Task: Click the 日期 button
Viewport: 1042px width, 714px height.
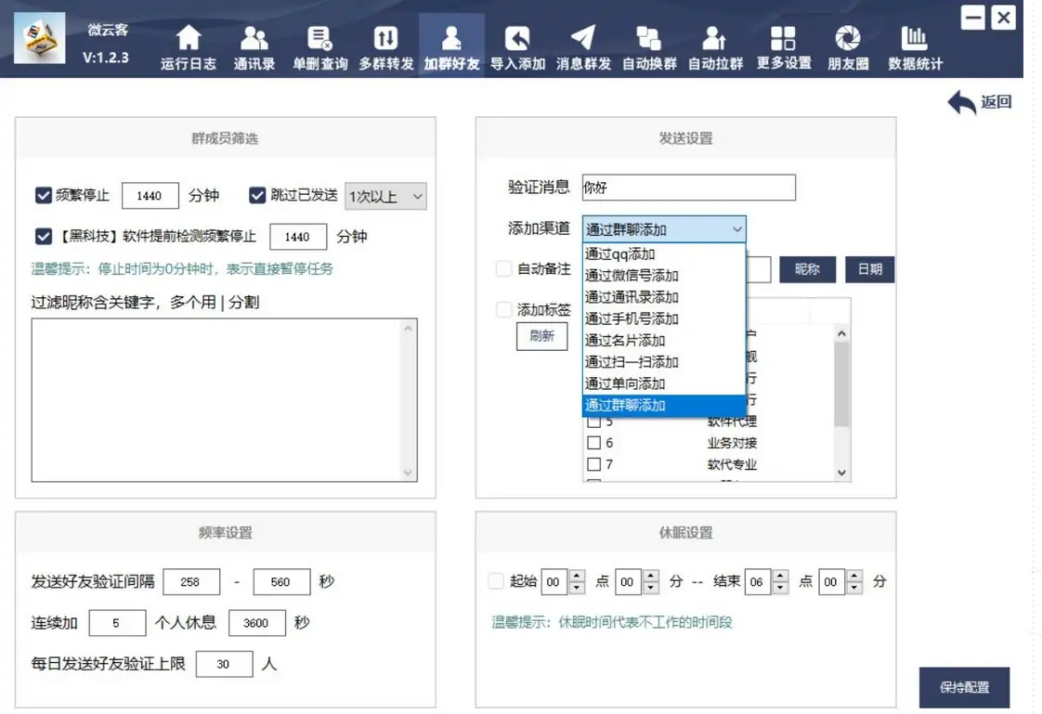Action: tap(870, 269)
